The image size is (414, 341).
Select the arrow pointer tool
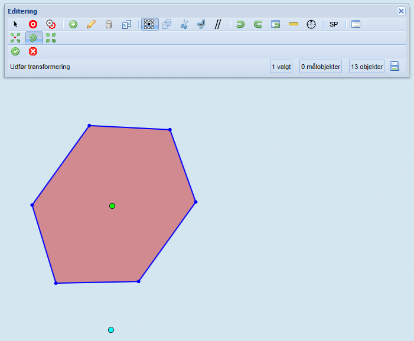15,24
